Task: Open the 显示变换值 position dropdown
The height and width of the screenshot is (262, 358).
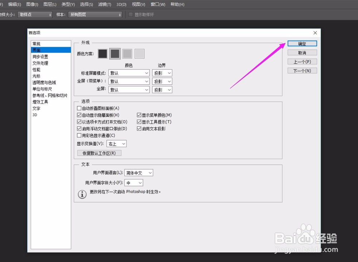Action: coord(116,143)
